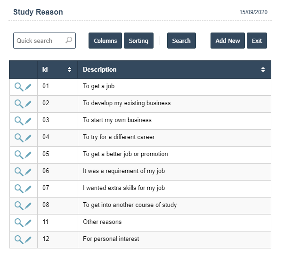Sort table by Id column arrows
284x256 pixels.
point(69,70)
